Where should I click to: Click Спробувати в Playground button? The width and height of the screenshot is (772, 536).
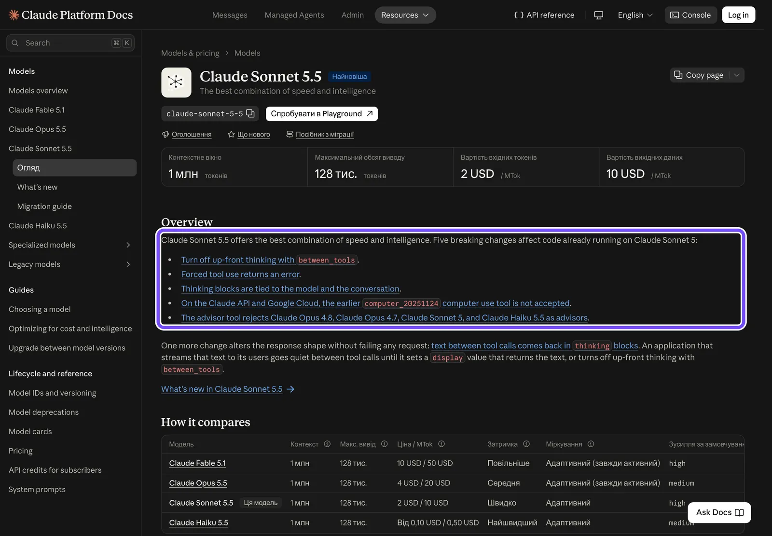(322, 113)
